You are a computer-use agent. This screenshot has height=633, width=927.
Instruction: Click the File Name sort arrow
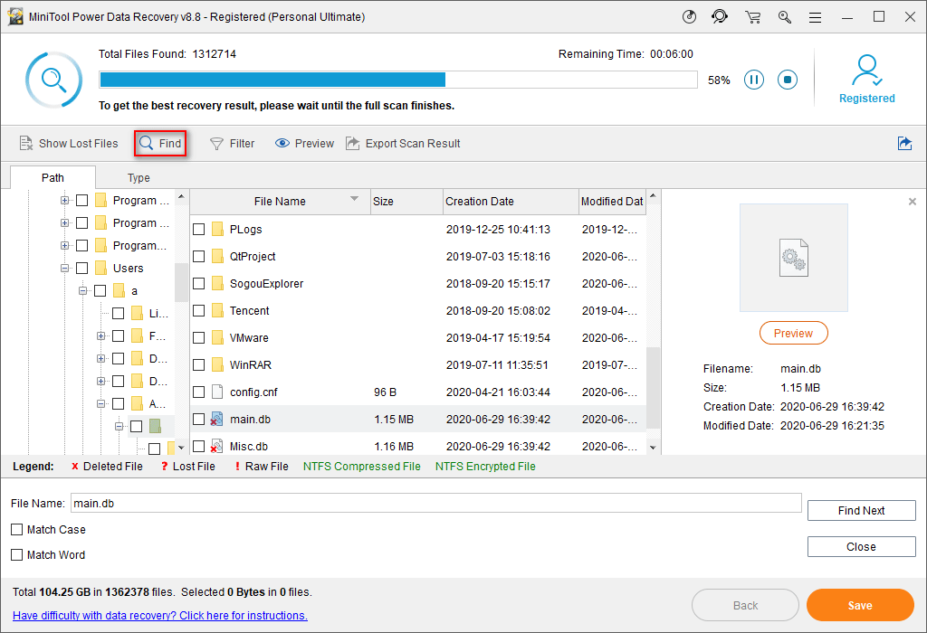coord(355,198)
